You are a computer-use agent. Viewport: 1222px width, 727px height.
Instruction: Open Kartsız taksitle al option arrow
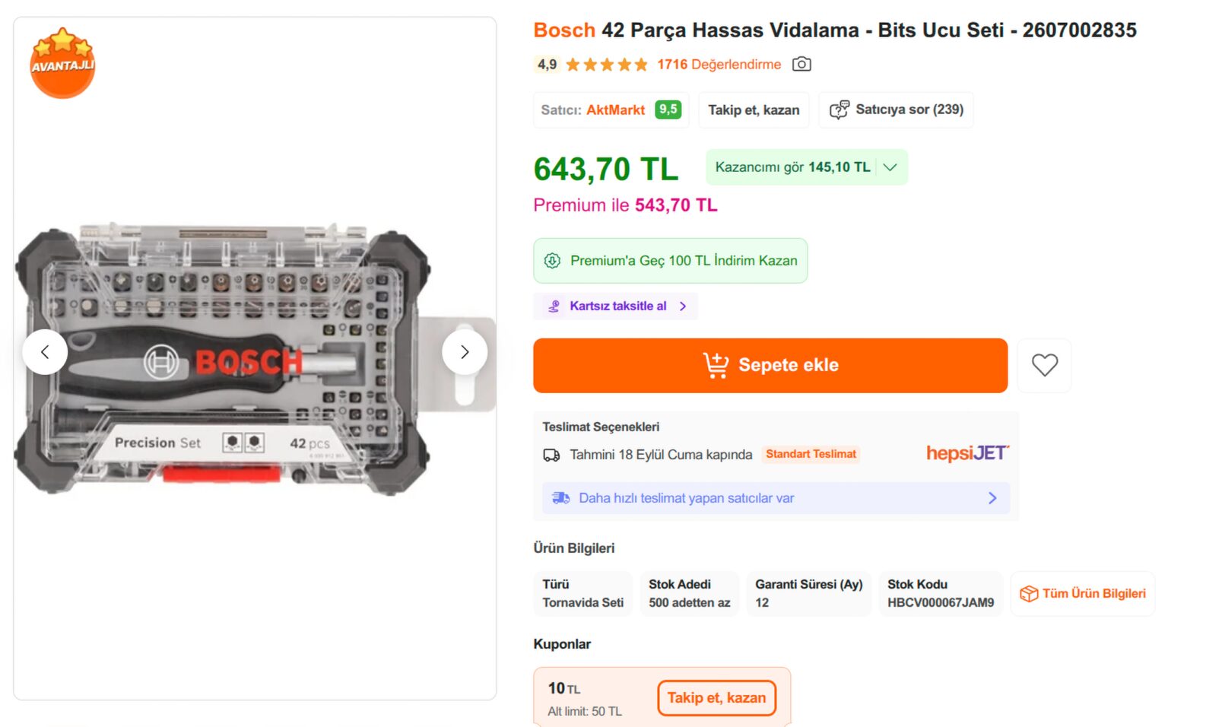point(683,306)
